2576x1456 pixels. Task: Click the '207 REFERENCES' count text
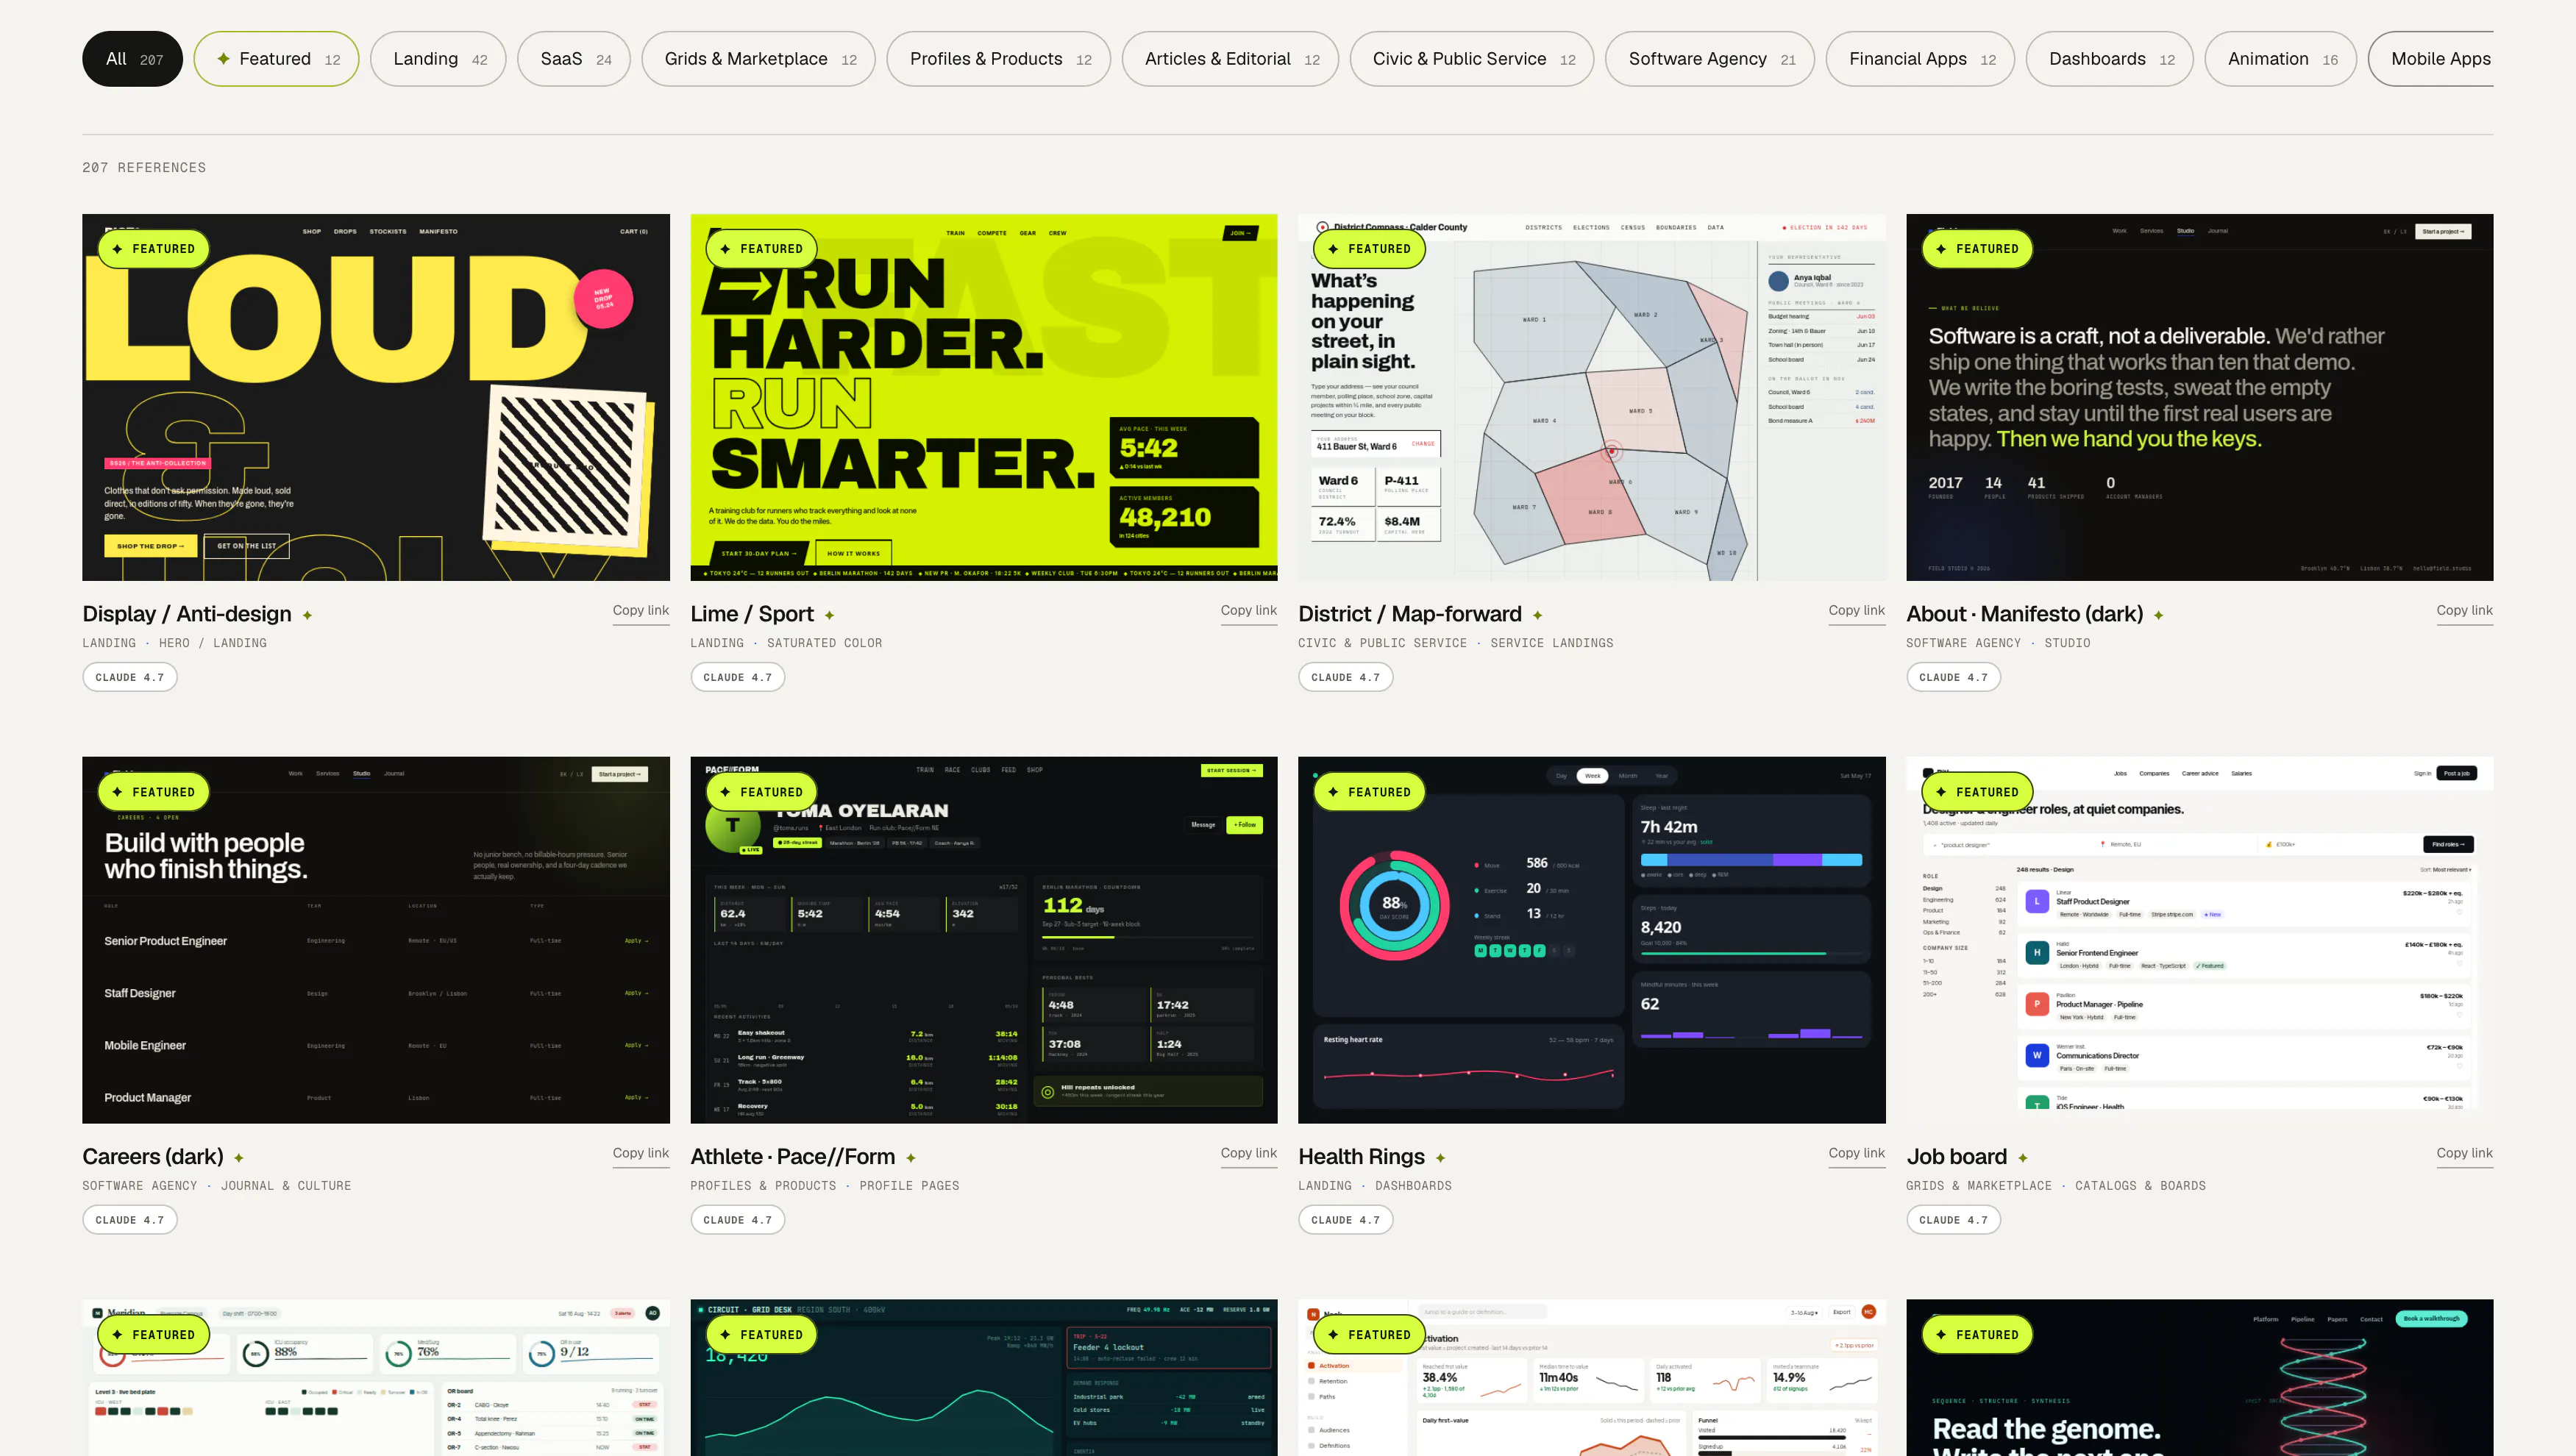pyautogui.click(x=144, y=168)
